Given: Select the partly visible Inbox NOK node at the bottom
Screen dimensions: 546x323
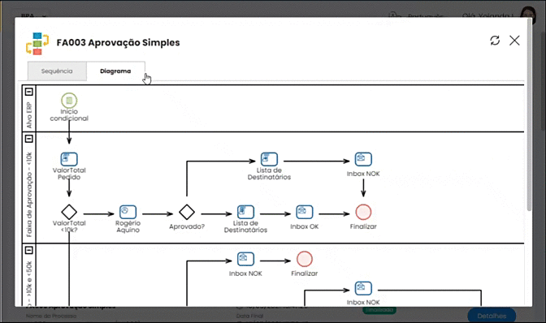Looking at the screenshot, I should [363, 289].
